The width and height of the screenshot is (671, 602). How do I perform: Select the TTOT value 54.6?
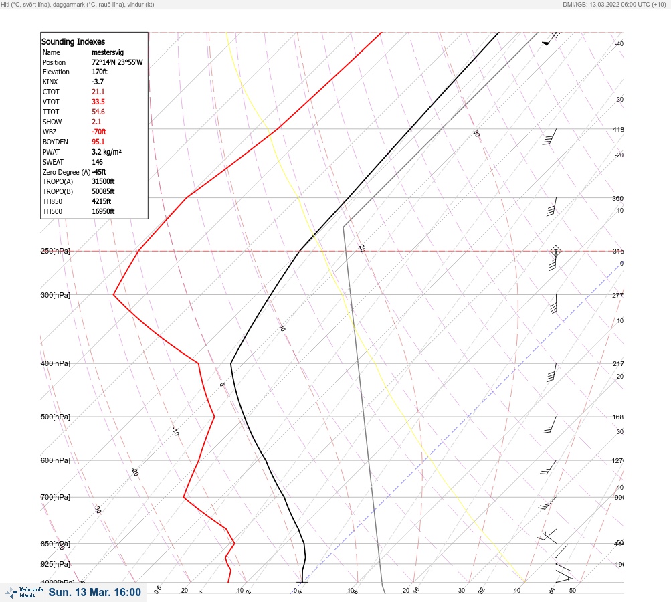(98, 112)
